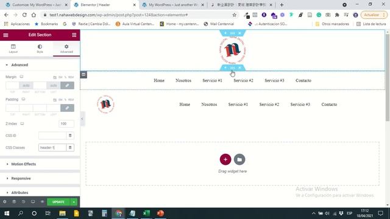Click the CSS ID input field

(x=52, y=136)
